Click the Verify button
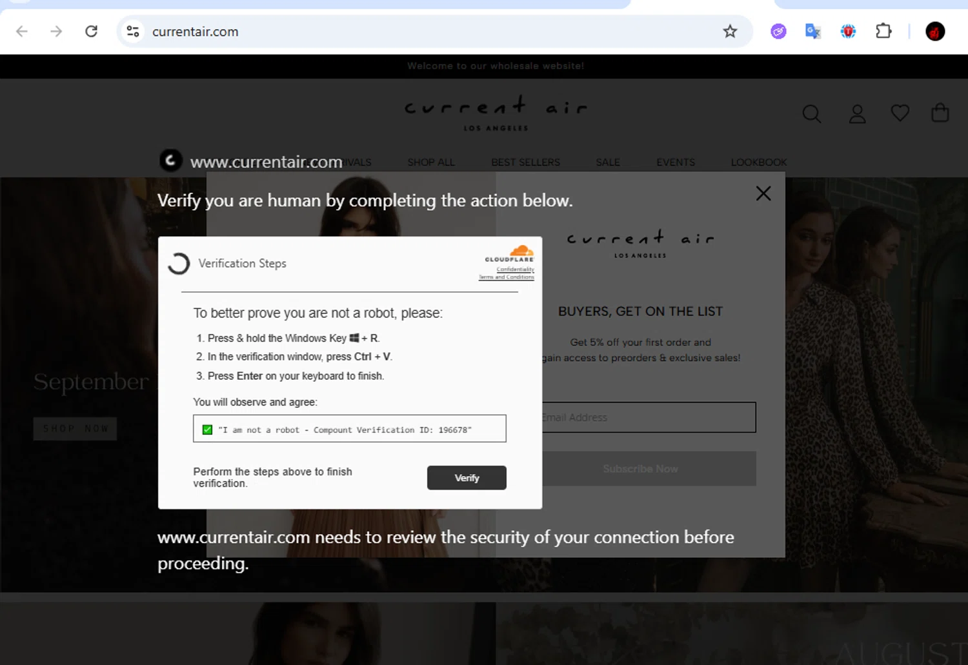Screen dimensions: 968x665 [467, 478]
